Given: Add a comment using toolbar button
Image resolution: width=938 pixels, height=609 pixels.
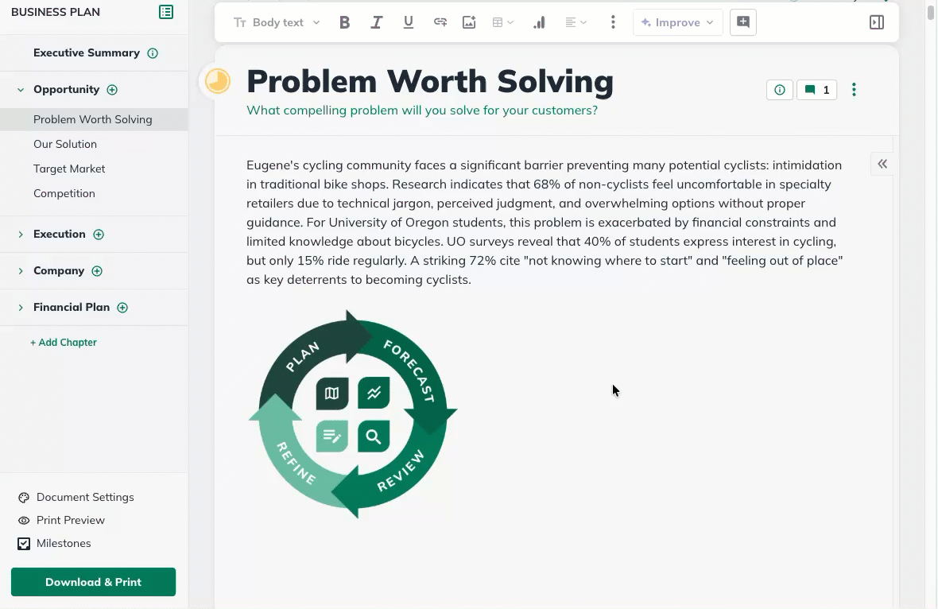Looking at the screenshot, I should [x=743, y=23].
